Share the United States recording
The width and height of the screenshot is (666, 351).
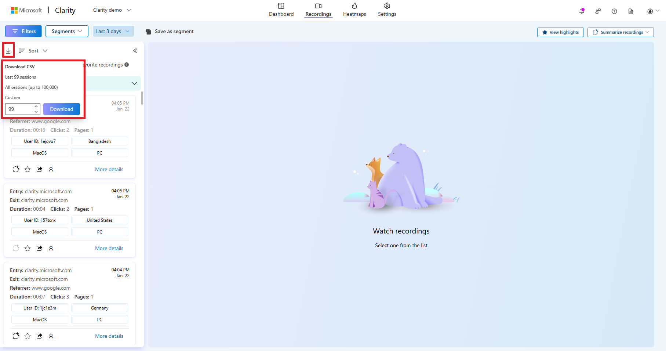tap(39, 248)
